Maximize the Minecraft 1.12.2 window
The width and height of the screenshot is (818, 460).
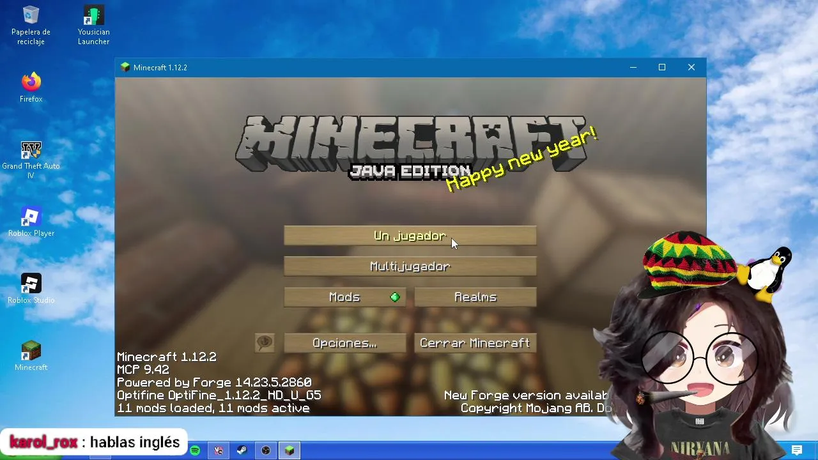[x=662, y=67]
